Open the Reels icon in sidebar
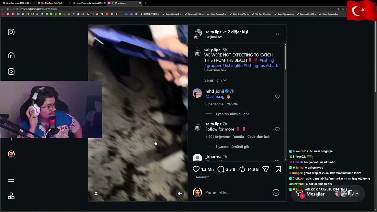The image size is (377, 212). (11, 72)
